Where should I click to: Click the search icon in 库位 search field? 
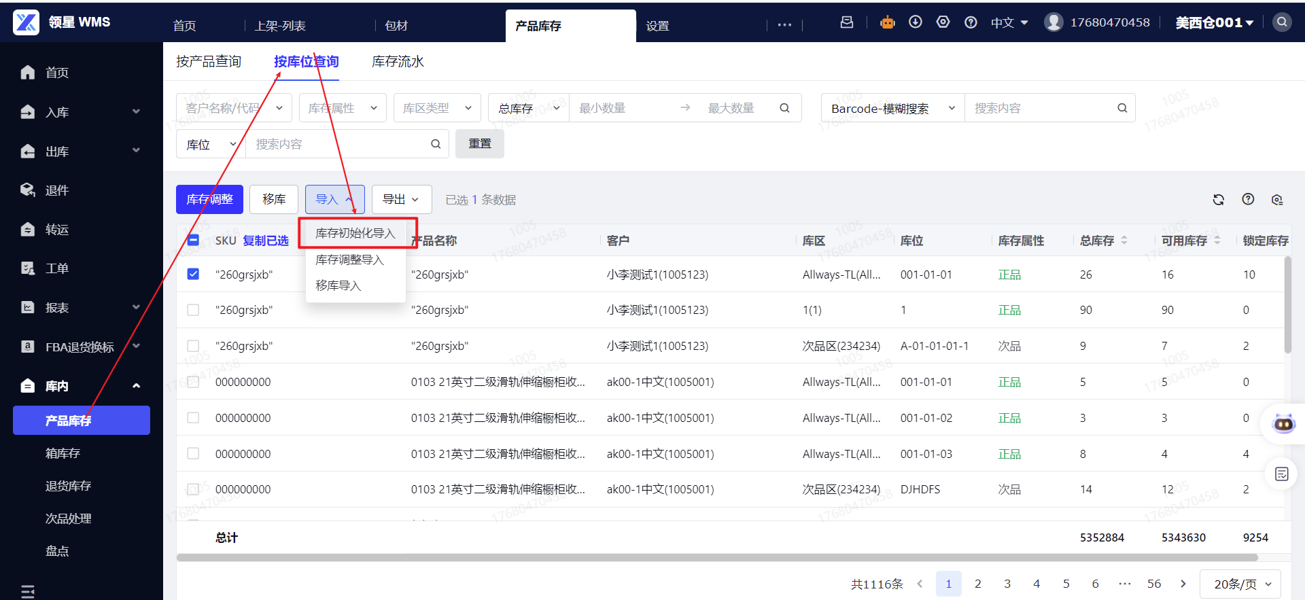point(436,144)
